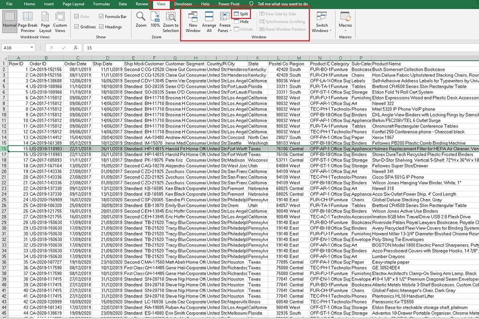
Task: Select Normal workbook view
Action: click(x=9, y=21)
